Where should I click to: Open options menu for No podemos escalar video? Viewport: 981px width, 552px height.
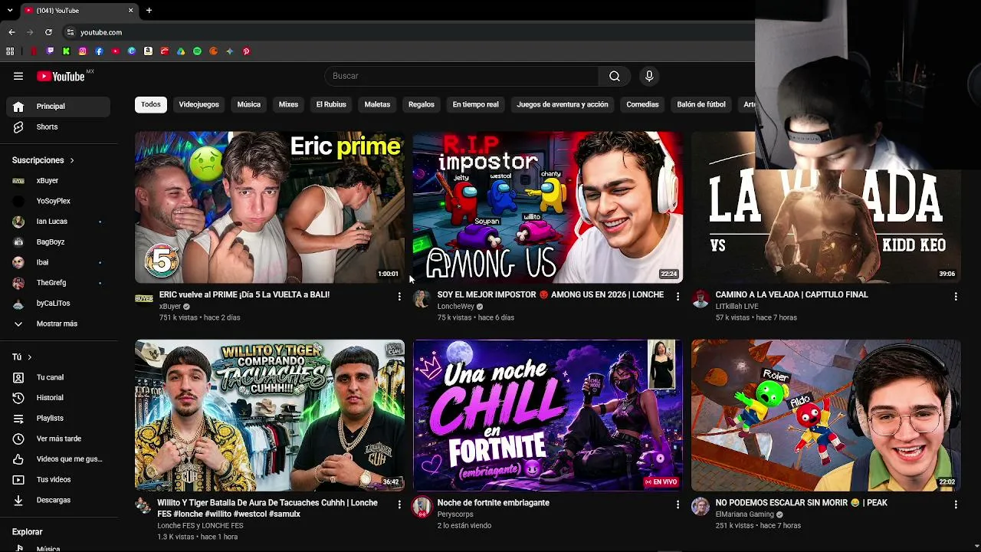tap(956, 504)
